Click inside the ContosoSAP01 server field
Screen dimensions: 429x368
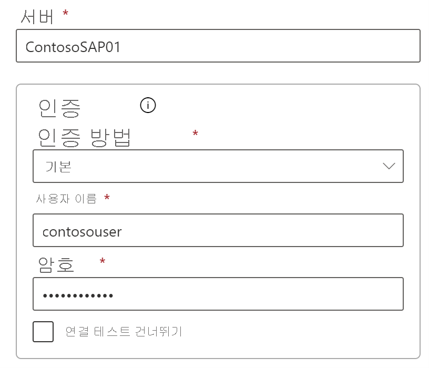click(x=218, y=46)
